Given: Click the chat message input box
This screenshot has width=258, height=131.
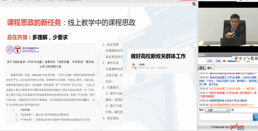Looking at the screenshot, I should pyautogui.click(x=225, y=117).
